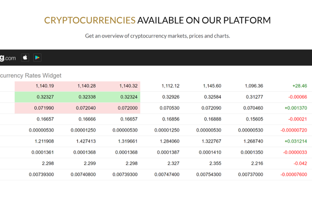312x208 pixels.
Task: Open the Investing.com logo link
Action: pyautogui.click(x=8, y=58)
